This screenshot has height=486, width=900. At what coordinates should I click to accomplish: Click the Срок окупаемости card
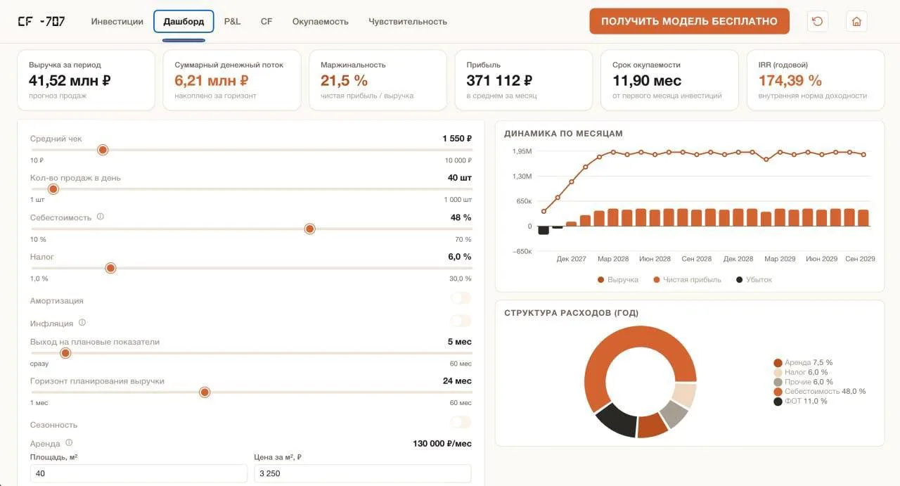point(669,80)
